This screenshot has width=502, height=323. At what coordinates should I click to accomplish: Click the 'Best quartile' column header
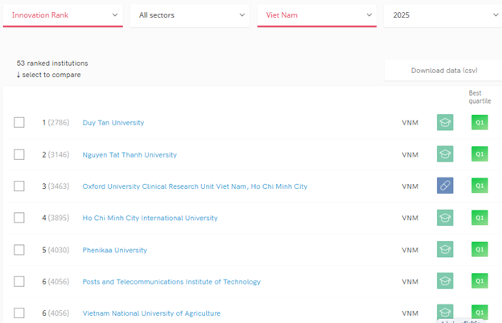479,97
